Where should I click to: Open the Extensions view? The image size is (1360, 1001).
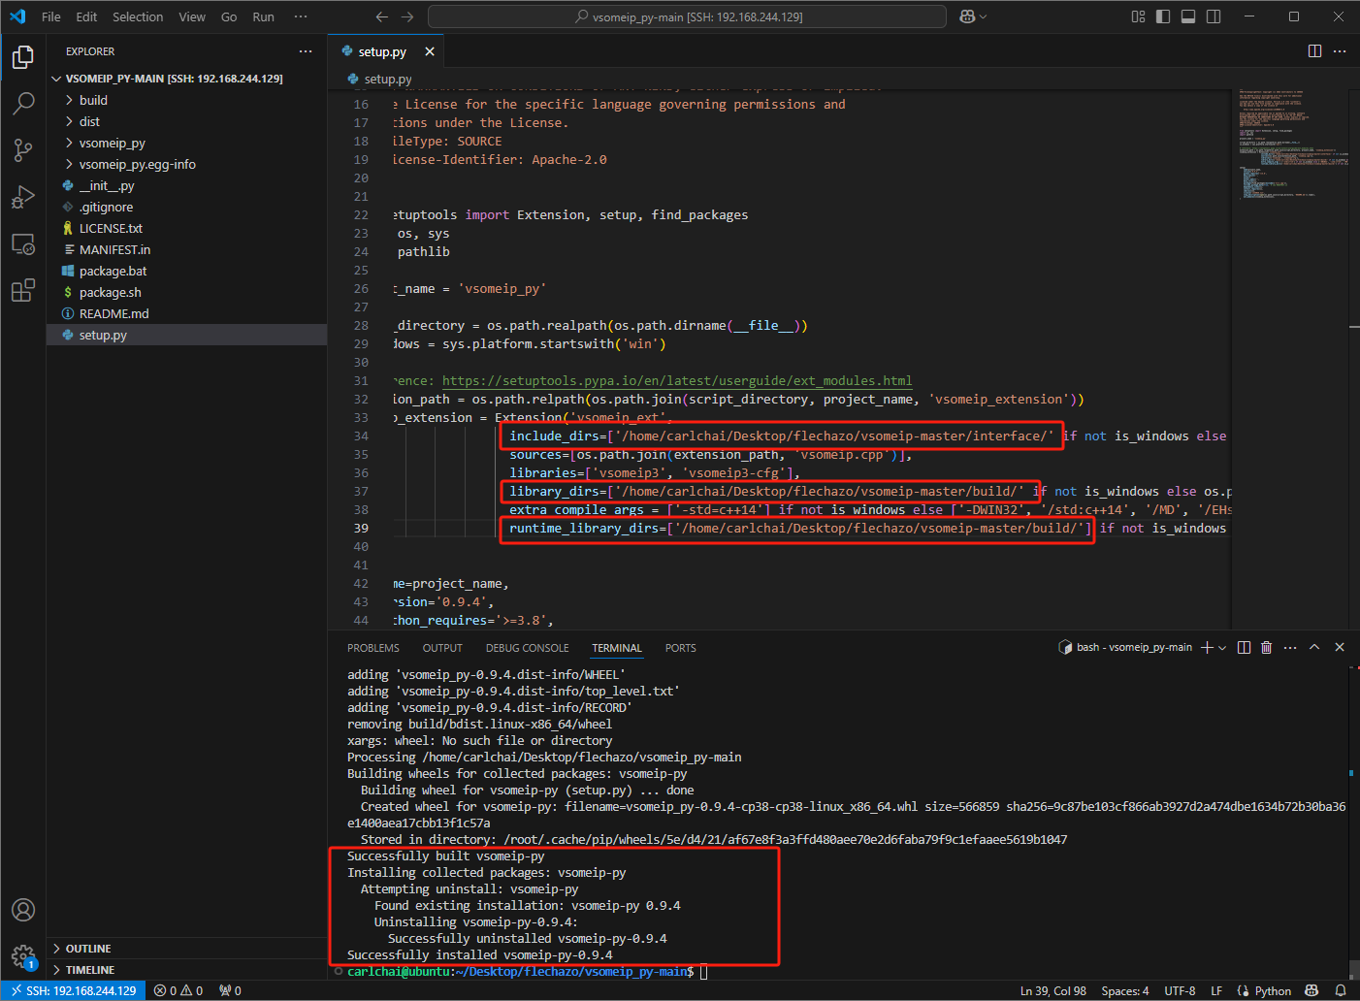(23, 290)
